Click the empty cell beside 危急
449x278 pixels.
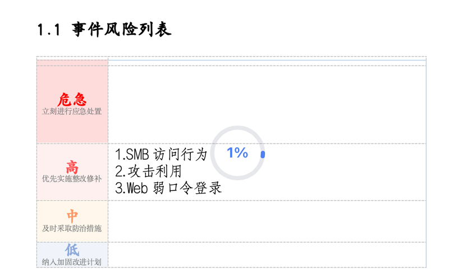(267, 105)
